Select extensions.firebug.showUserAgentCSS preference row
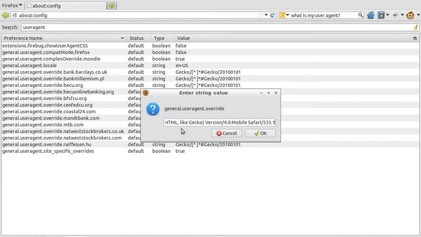421x237 pixels. (x=210, y=45)
